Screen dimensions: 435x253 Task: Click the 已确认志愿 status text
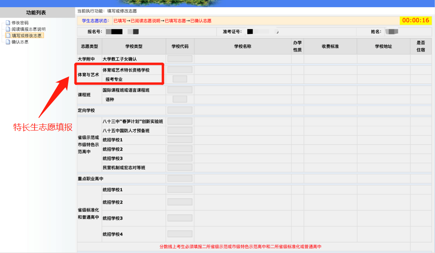[x=201, y=21]
